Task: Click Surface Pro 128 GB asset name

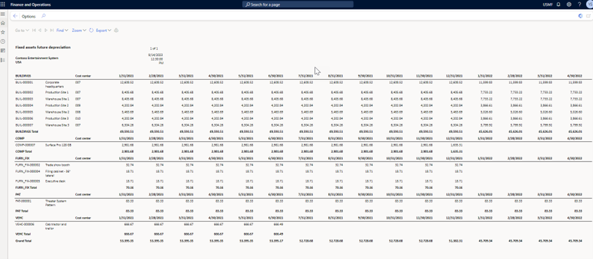Action: [59, 145]
